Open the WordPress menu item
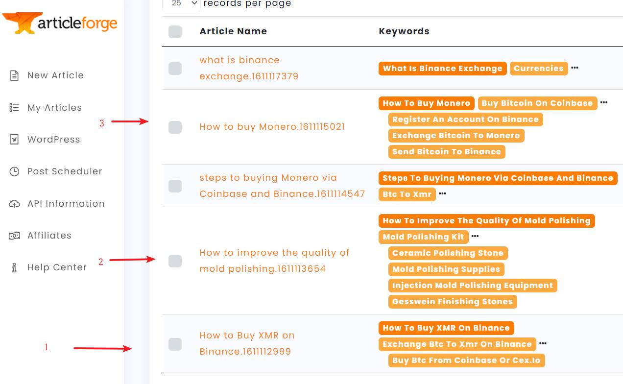 (x=53, y=140)
